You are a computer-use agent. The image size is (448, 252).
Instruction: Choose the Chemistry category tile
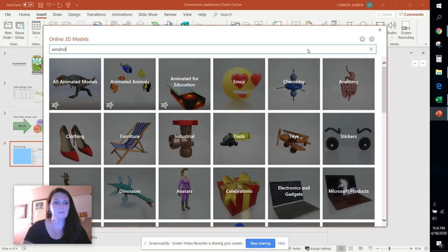click(x=294, y=84)
